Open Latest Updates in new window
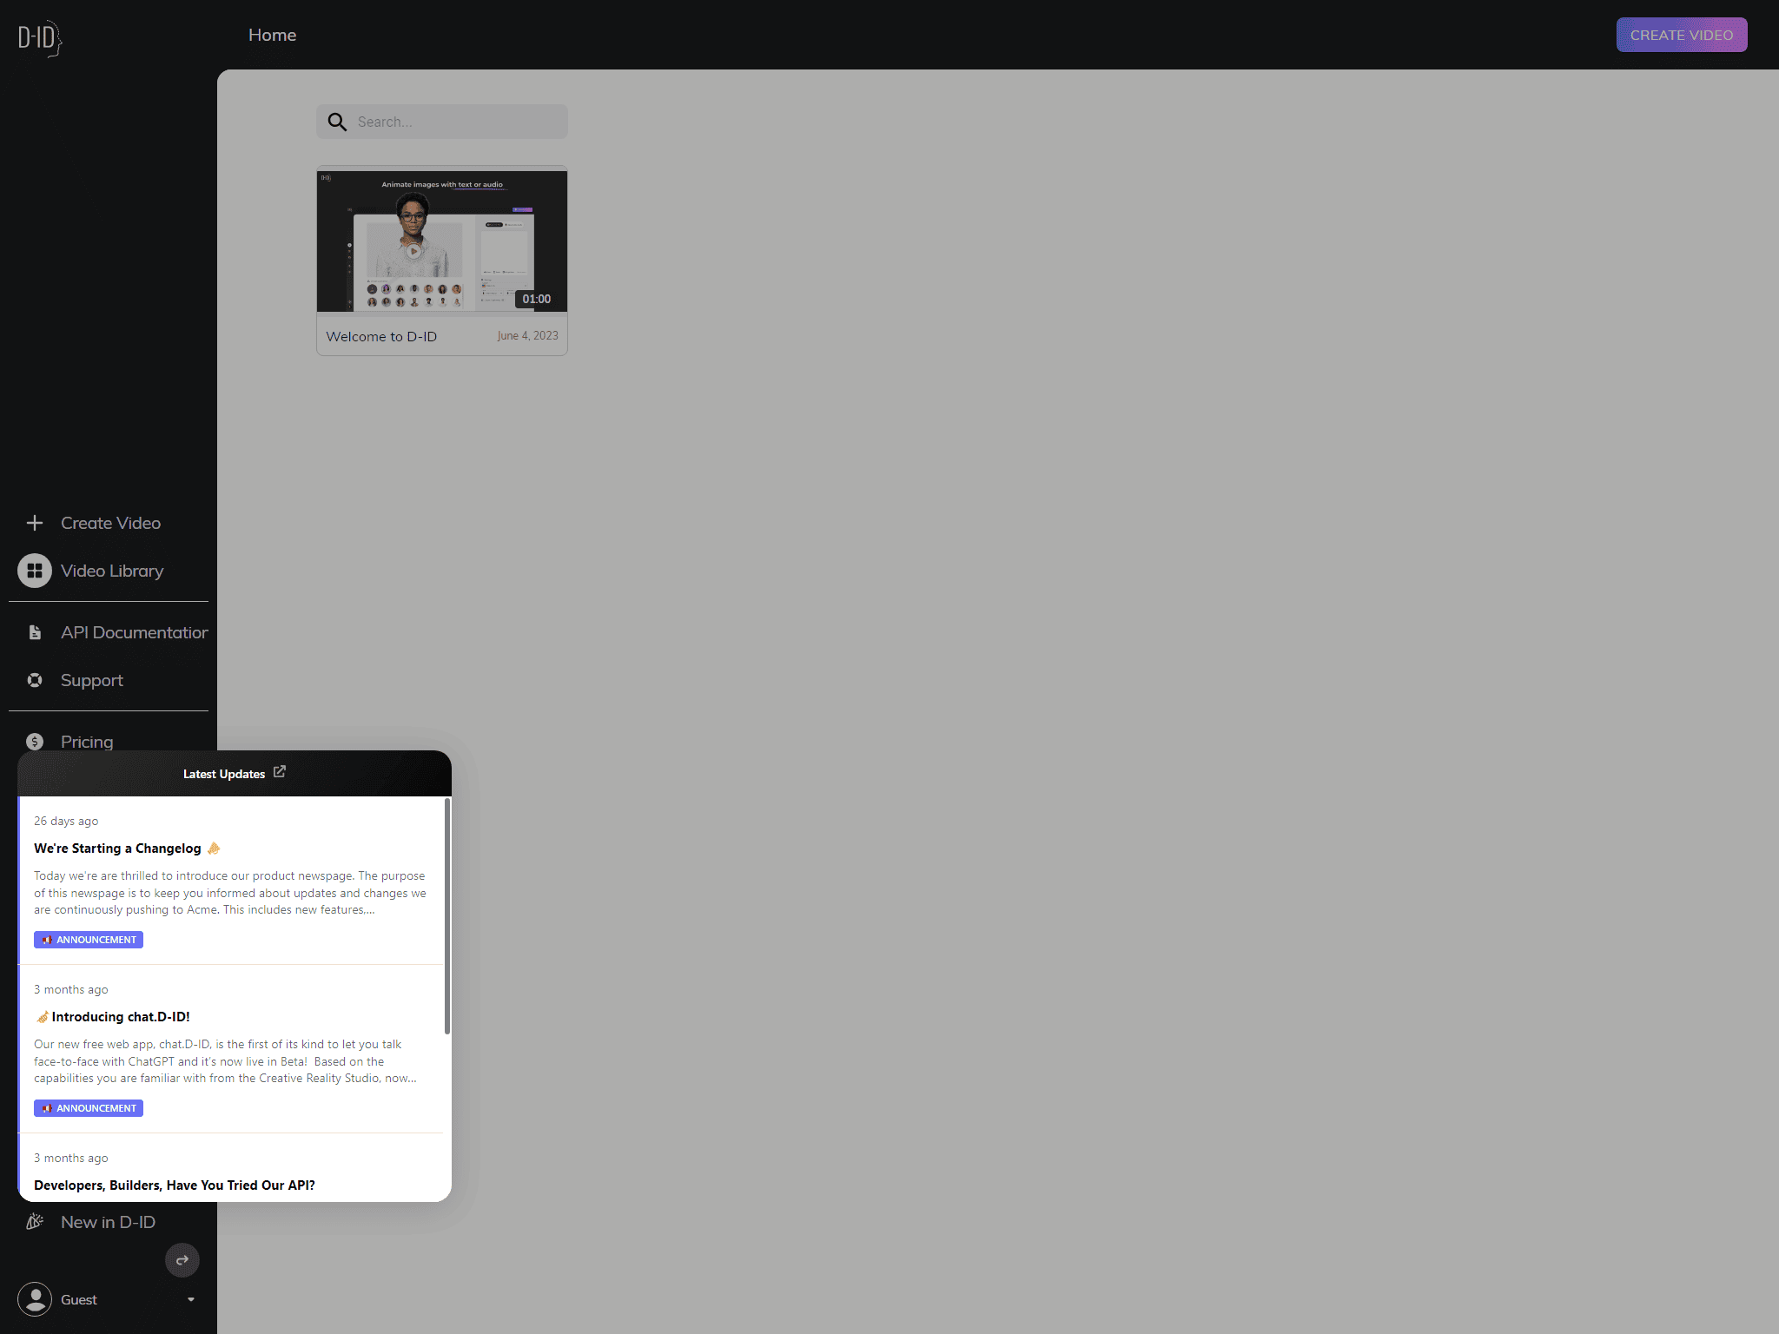 point(280,772)
